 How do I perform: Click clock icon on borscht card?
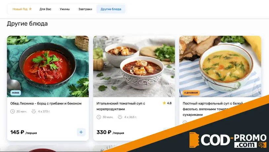tap(13, 111)
